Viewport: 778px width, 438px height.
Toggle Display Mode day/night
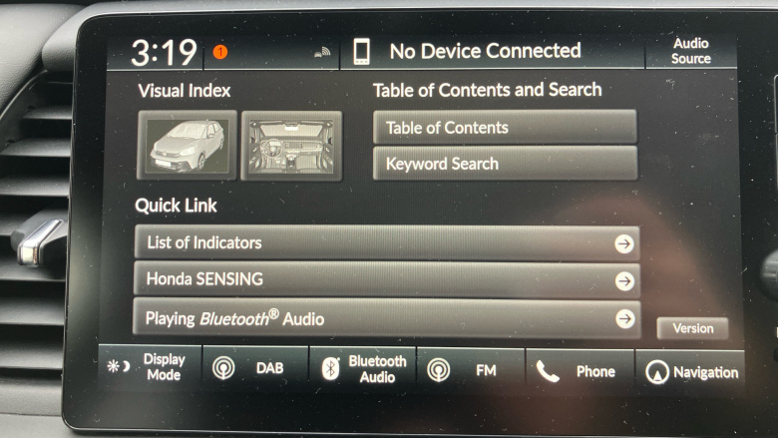(x=150, y=367)
